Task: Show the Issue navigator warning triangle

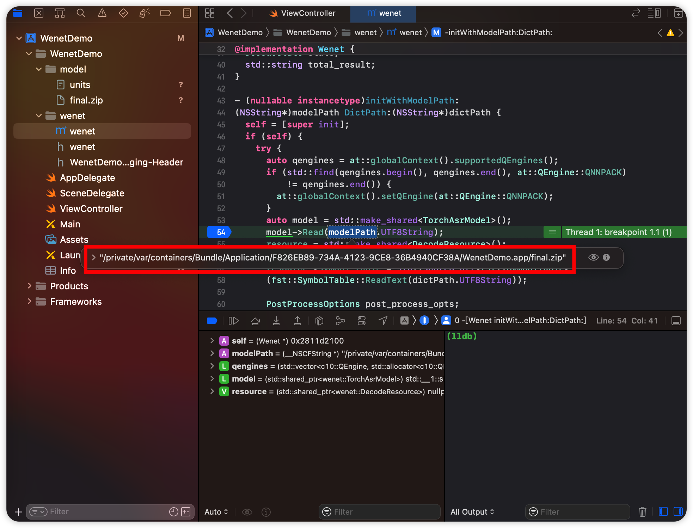Action: coord(102,13)
